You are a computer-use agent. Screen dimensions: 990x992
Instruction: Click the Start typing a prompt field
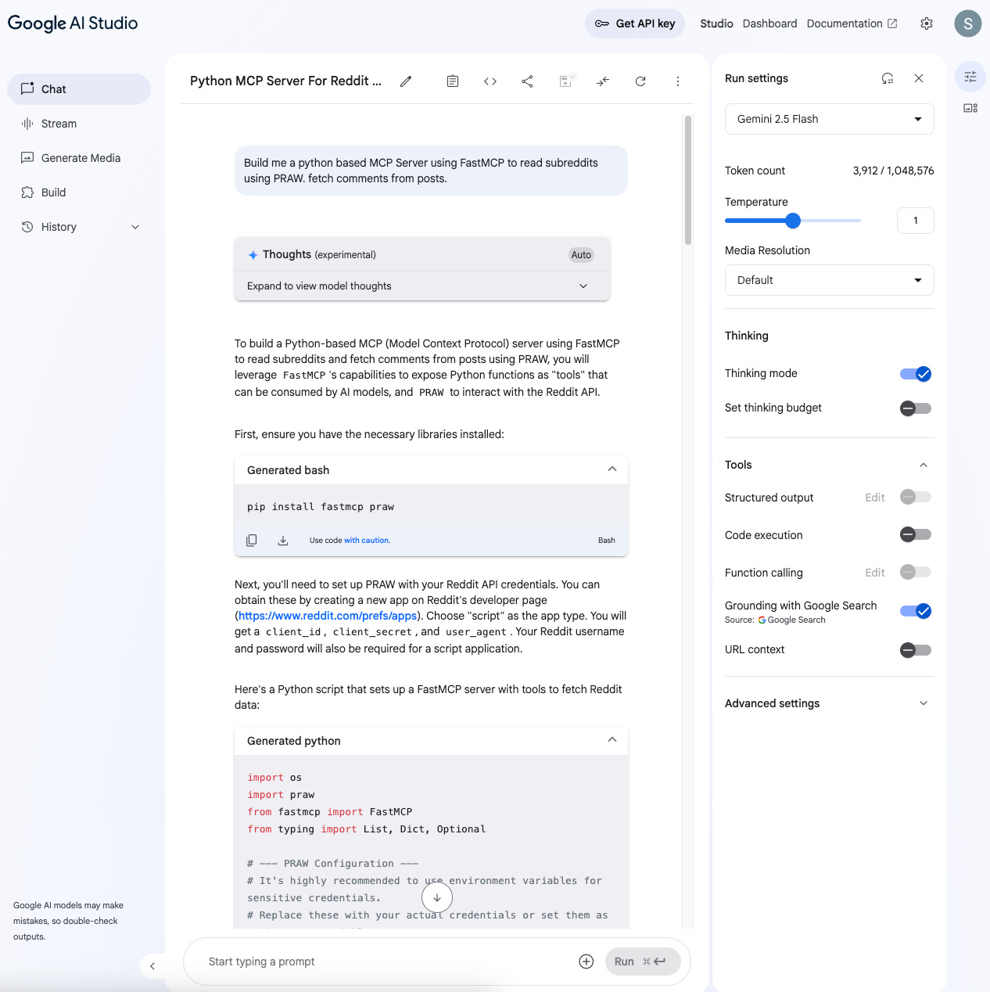point(387,961)
